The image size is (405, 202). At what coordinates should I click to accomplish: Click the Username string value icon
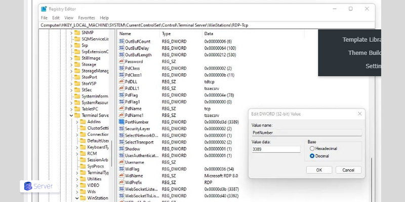pos(121,162)
